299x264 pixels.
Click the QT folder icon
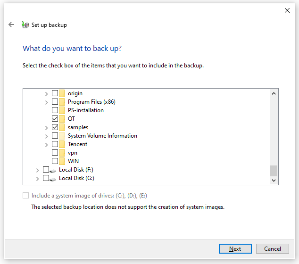click(62, 119)
